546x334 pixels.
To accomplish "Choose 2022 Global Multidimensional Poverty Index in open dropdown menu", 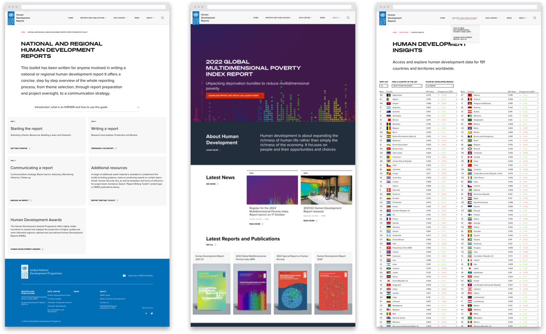I will click(x=462, y=30).
